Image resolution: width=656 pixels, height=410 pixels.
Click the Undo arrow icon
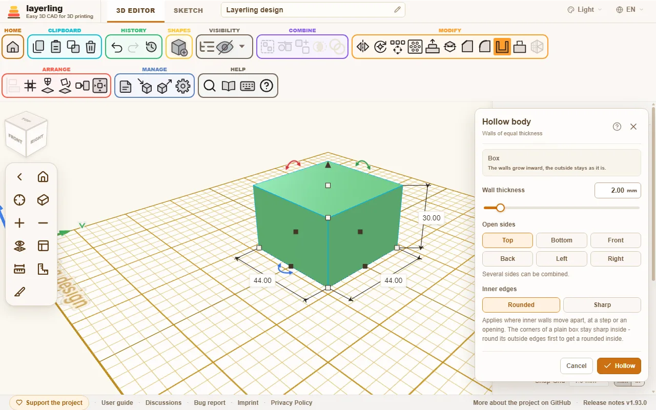(x=117, y=47)
